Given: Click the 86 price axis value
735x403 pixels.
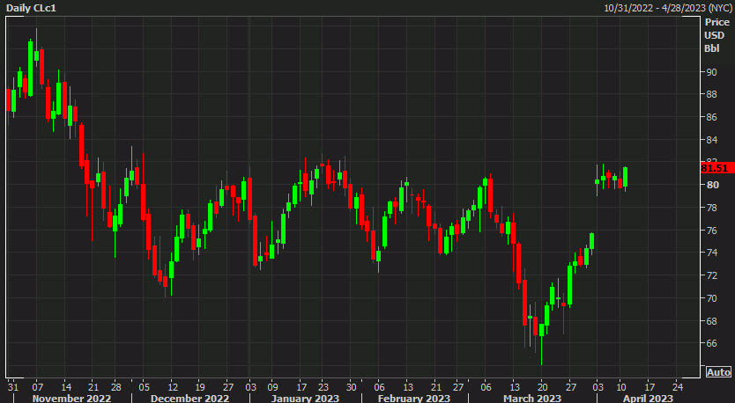Looking at the screenshot, I should coord(712,117).
